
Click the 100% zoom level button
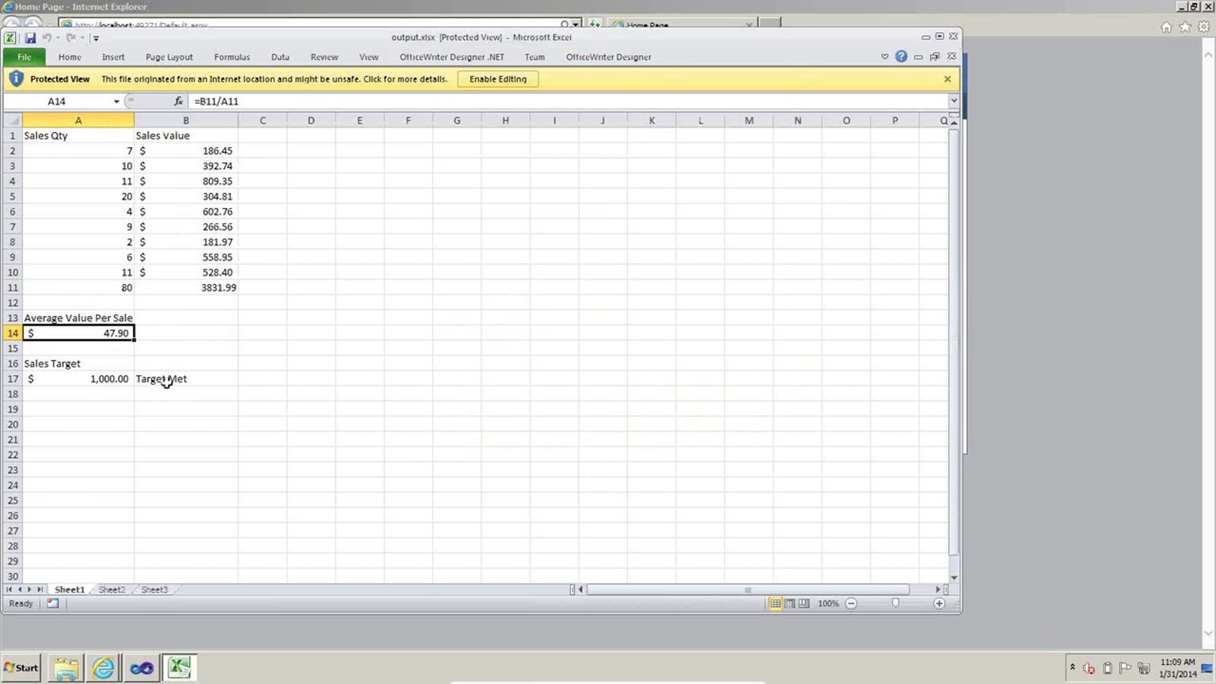(x=828, y=603)
